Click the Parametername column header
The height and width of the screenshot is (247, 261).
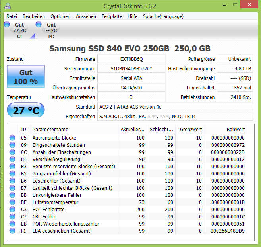74,130
